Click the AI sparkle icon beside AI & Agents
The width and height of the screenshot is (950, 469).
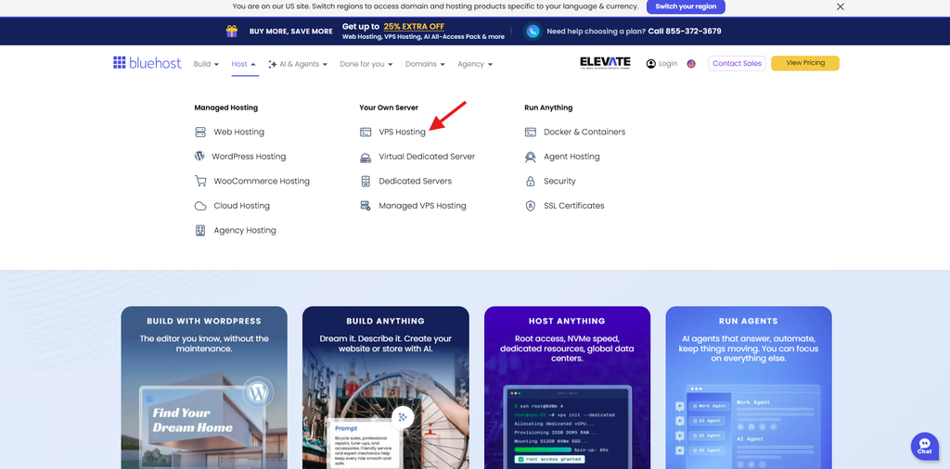tap(273, 64)
